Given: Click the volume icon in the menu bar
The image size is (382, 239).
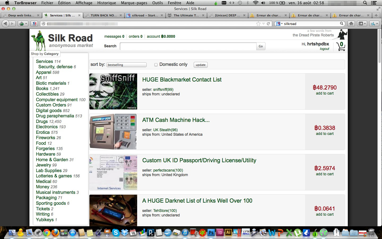Looking at the screenshot, I should pos(263,3).
